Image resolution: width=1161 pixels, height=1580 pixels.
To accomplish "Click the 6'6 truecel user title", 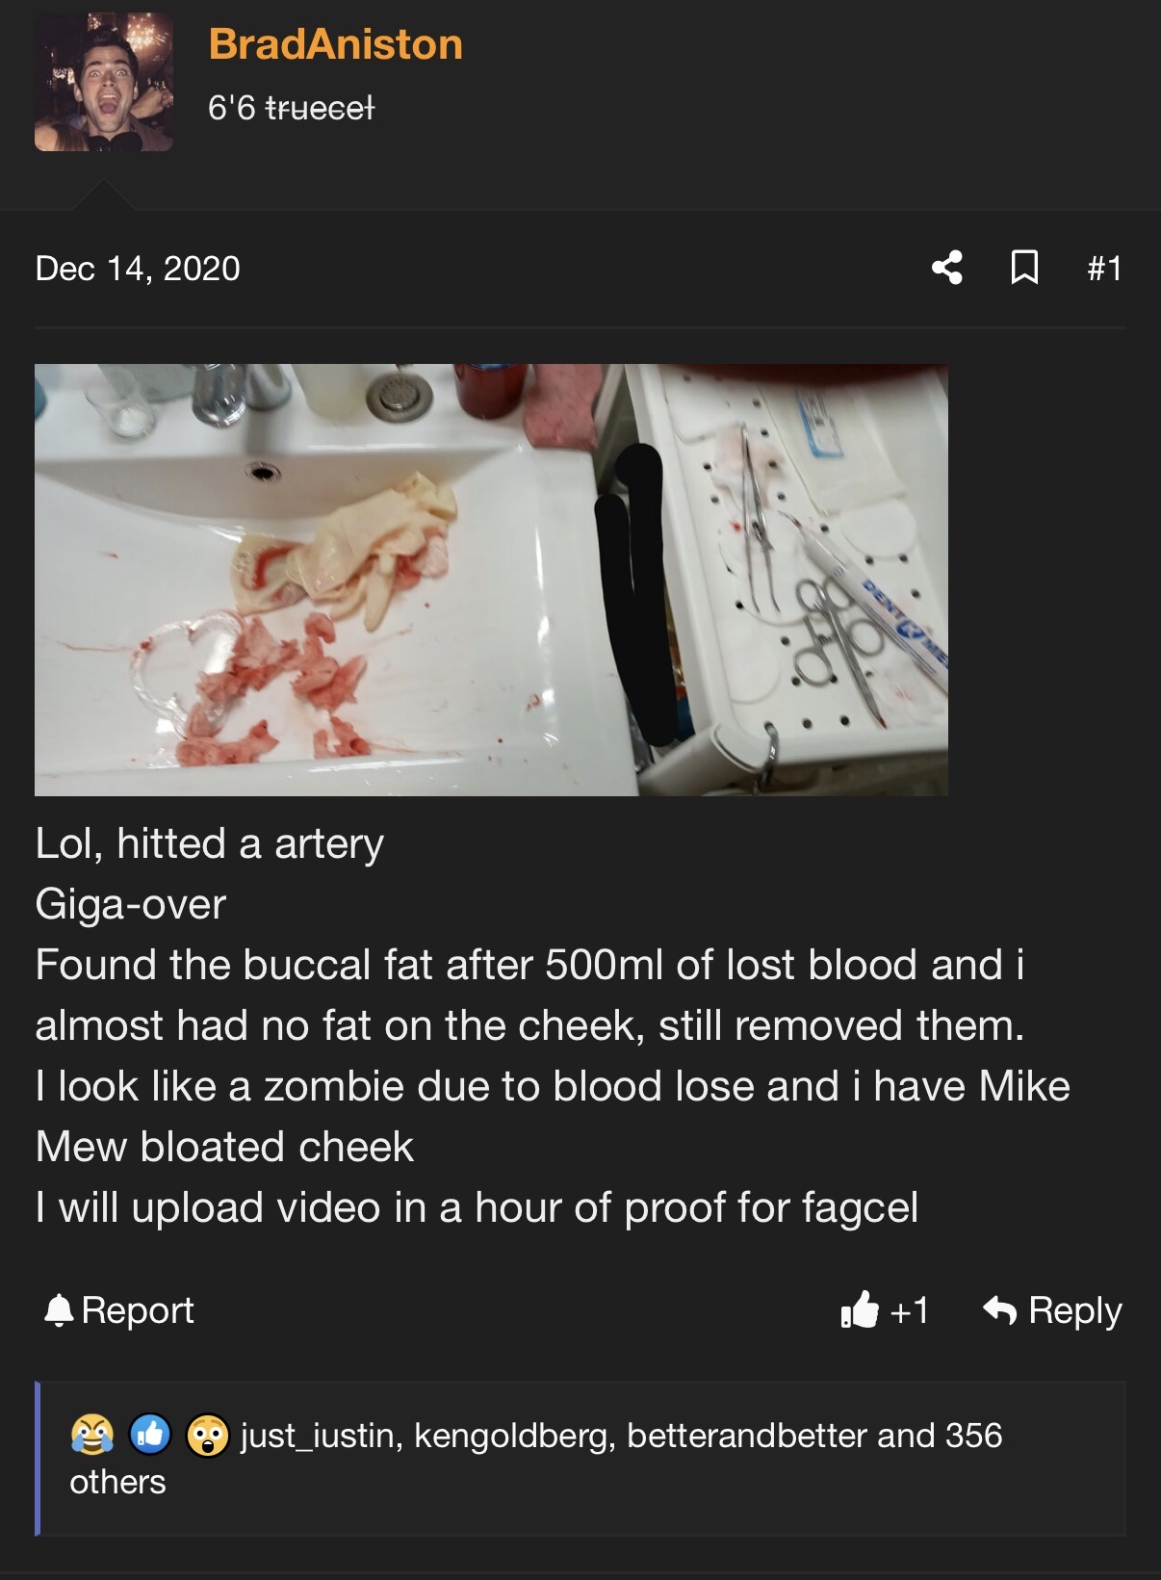I will coord(292,108).
